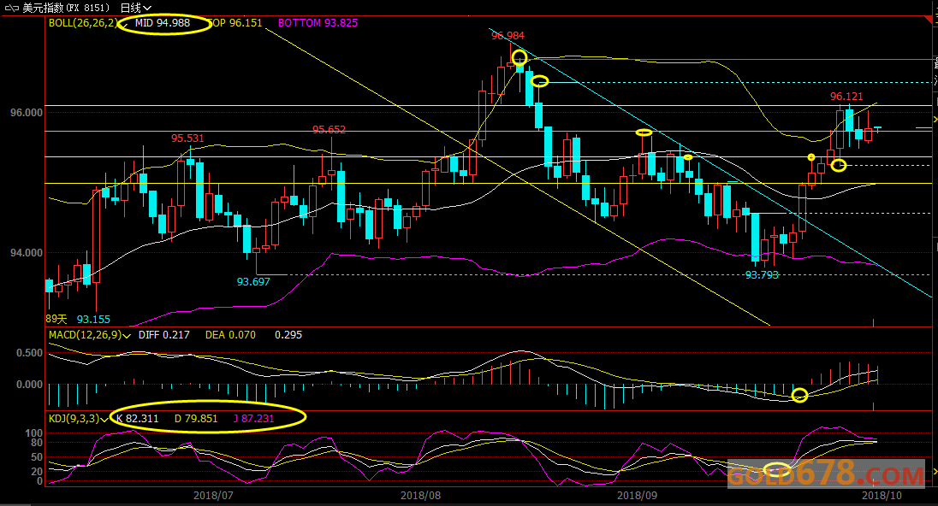Click the 96.121 recent high label
The height and width of the screenshot is (506, 938).
pyautogui.click(x=846, y=97)
